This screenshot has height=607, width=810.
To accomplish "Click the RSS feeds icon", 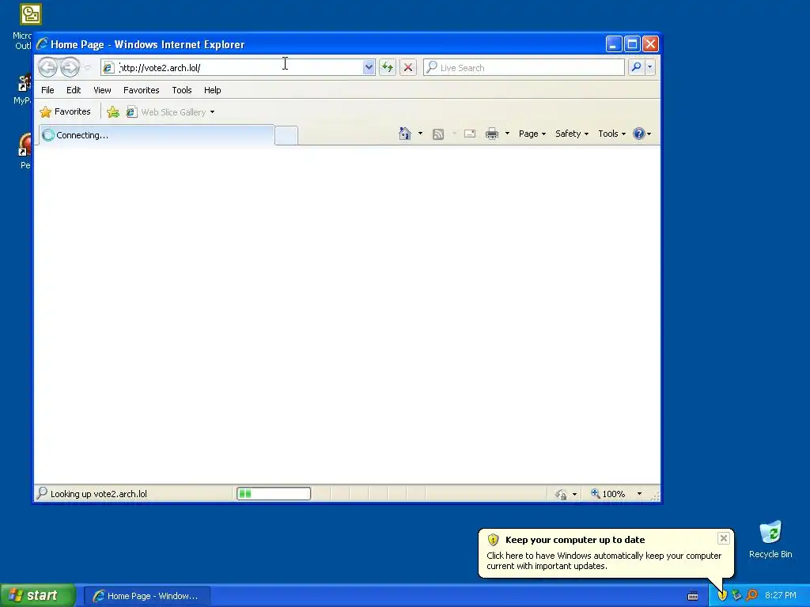I will tap(438, 134).
